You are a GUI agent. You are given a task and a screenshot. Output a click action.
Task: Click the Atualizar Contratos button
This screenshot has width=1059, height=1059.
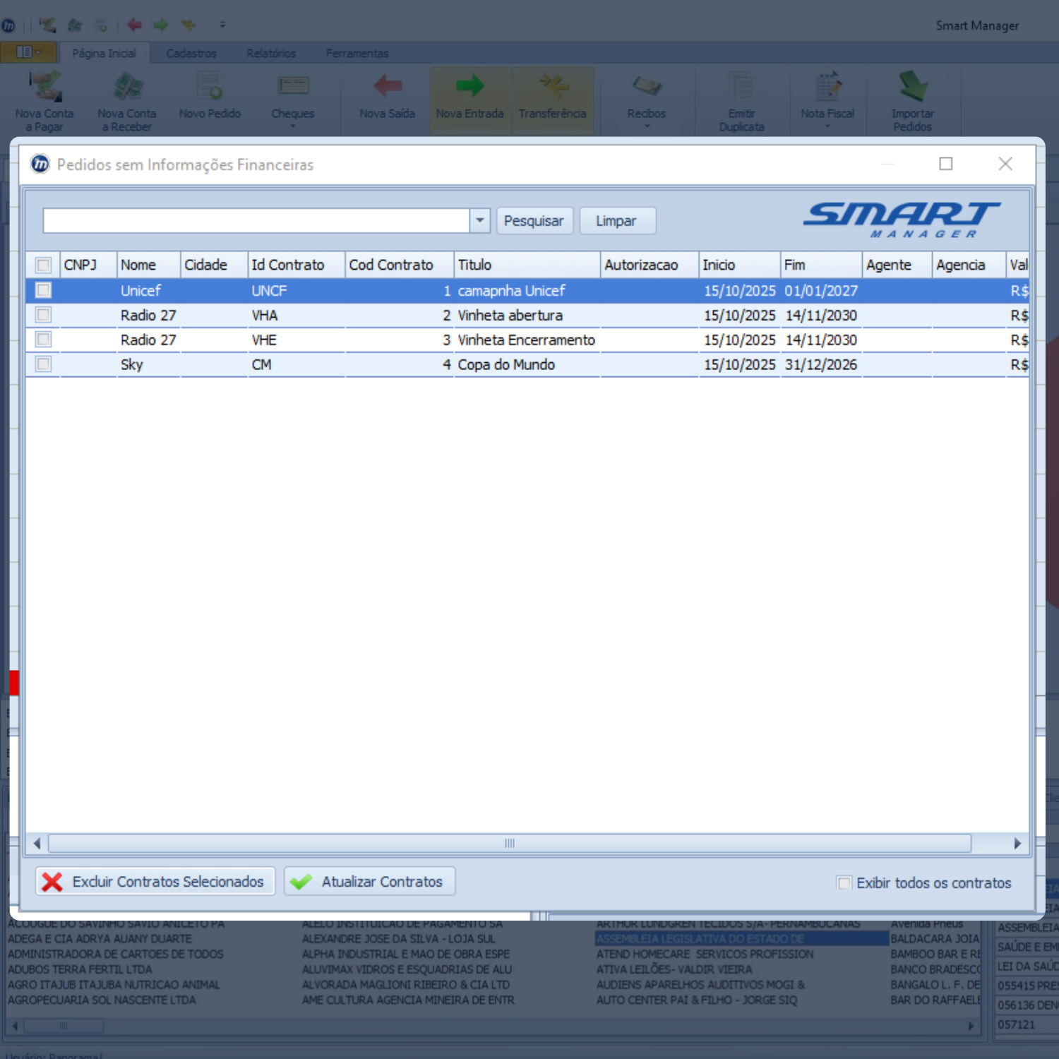click(x=370, y=881)
